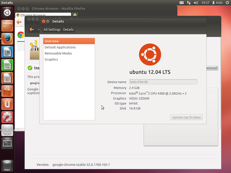Select the Chrome Browser tab in Firefox
The height and width of the screenshot is (173, 231).
coord(43,14)
